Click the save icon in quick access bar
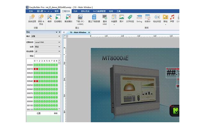 point(38,11)
